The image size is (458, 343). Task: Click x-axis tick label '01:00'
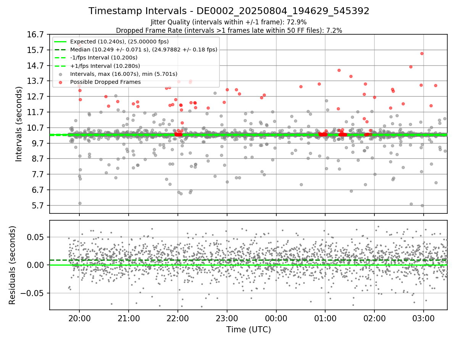325,319
